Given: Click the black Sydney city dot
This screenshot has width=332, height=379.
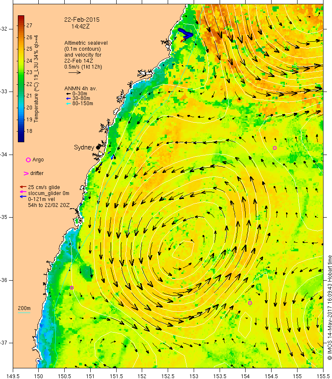Looking at the screenshot, I should [98, 147].
